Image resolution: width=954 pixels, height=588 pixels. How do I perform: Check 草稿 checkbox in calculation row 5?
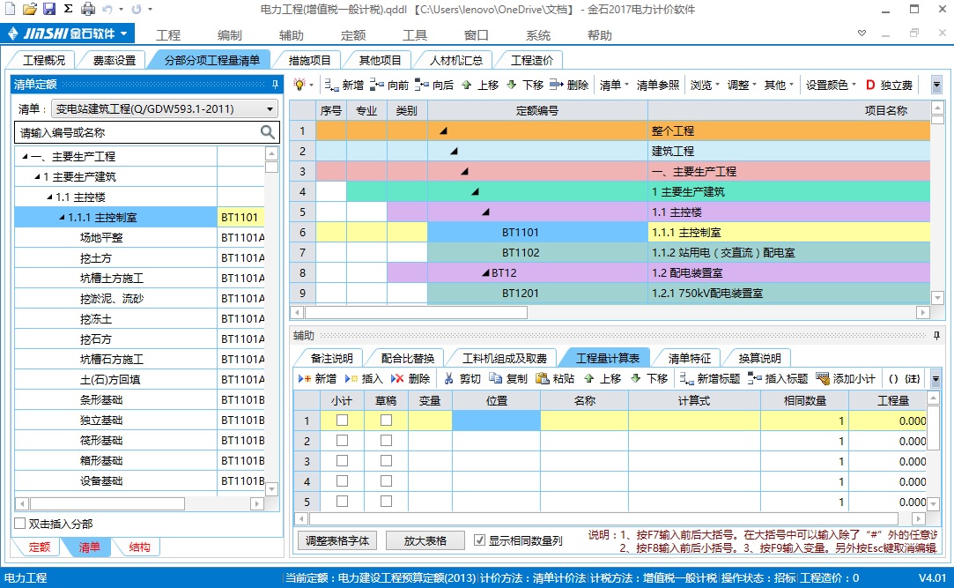(386, 501)
